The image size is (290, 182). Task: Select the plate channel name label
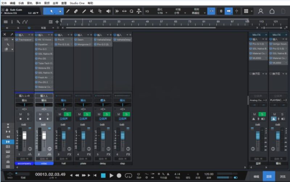coord(83,163)
